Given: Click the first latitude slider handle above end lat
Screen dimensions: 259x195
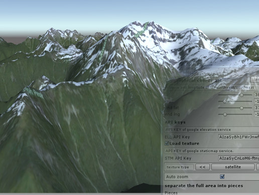Looking at the screenshot, I should pos(241,95).
